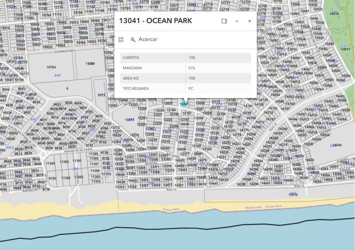Click the large parcel labeled 10784
This screenshot has height=250, width=355.
pos(51,67)
